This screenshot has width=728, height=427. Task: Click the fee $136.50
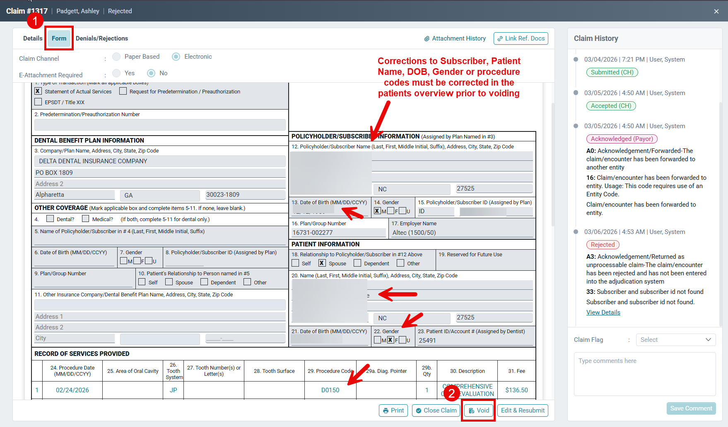pos(516,390)
